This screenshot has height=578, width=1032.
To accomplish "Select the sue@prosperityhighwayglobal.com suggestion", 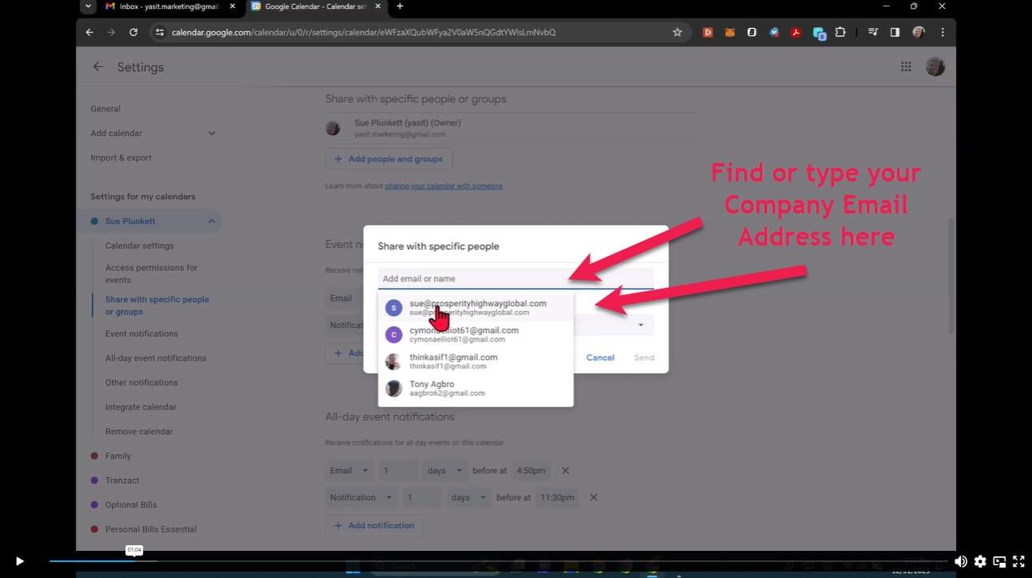I will (x=477, y=308).
